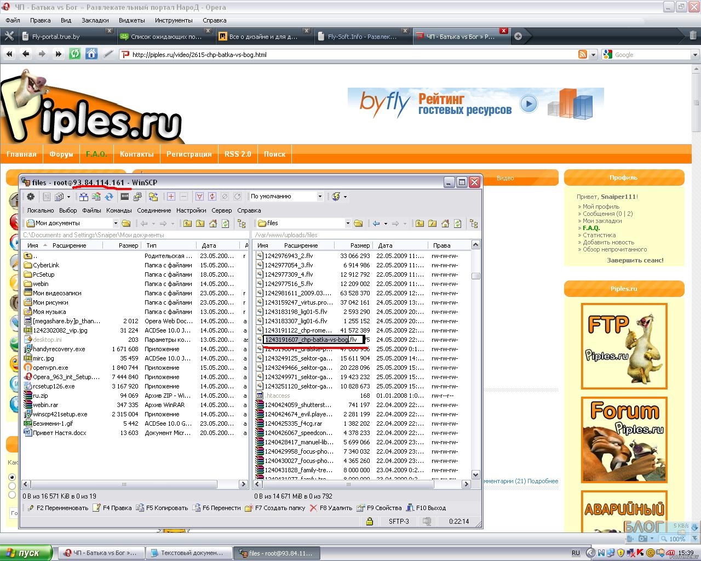Viewport: 701px width, 561px height.
Task: Click Opera home button
Action: coord(91,54)
